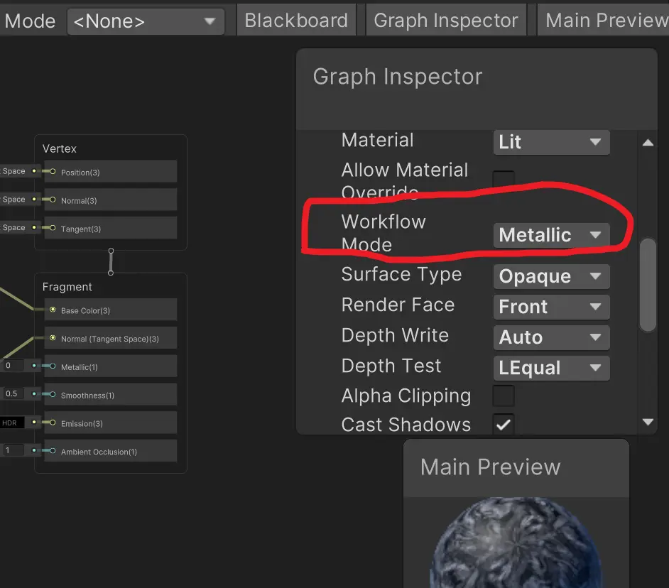Viewport: 669px width, 588px height.
Task: Uncheck the Cast Shadows checkbox
Action: 504,425
